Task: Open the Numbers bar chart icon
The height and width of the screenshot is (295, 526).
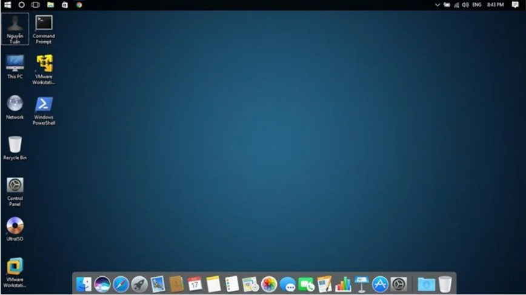Action: tap(343, 284)
